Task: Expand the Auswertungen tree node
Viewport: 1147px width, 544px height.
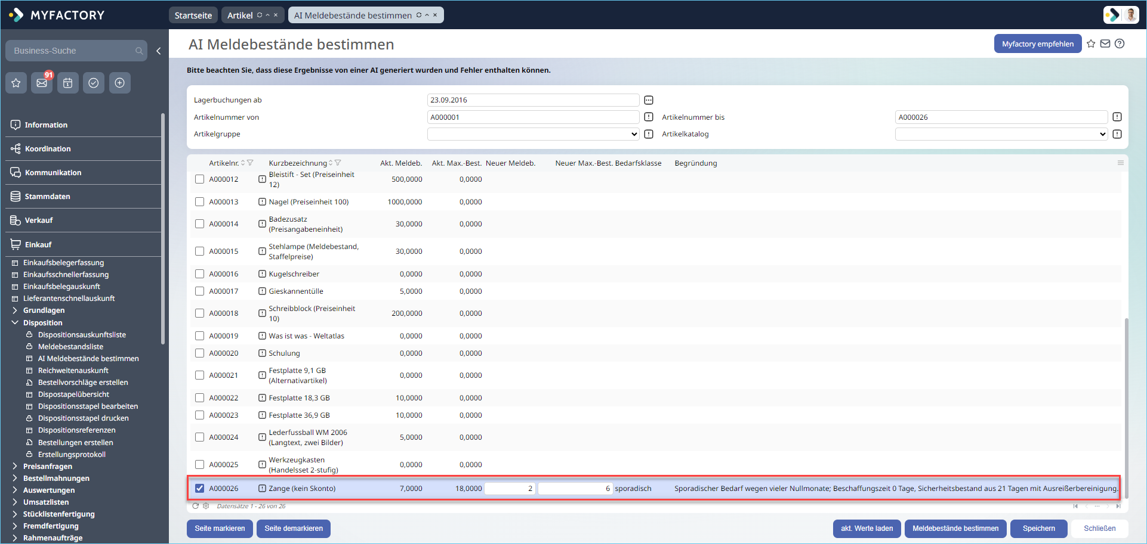Action: pos(15,490)
